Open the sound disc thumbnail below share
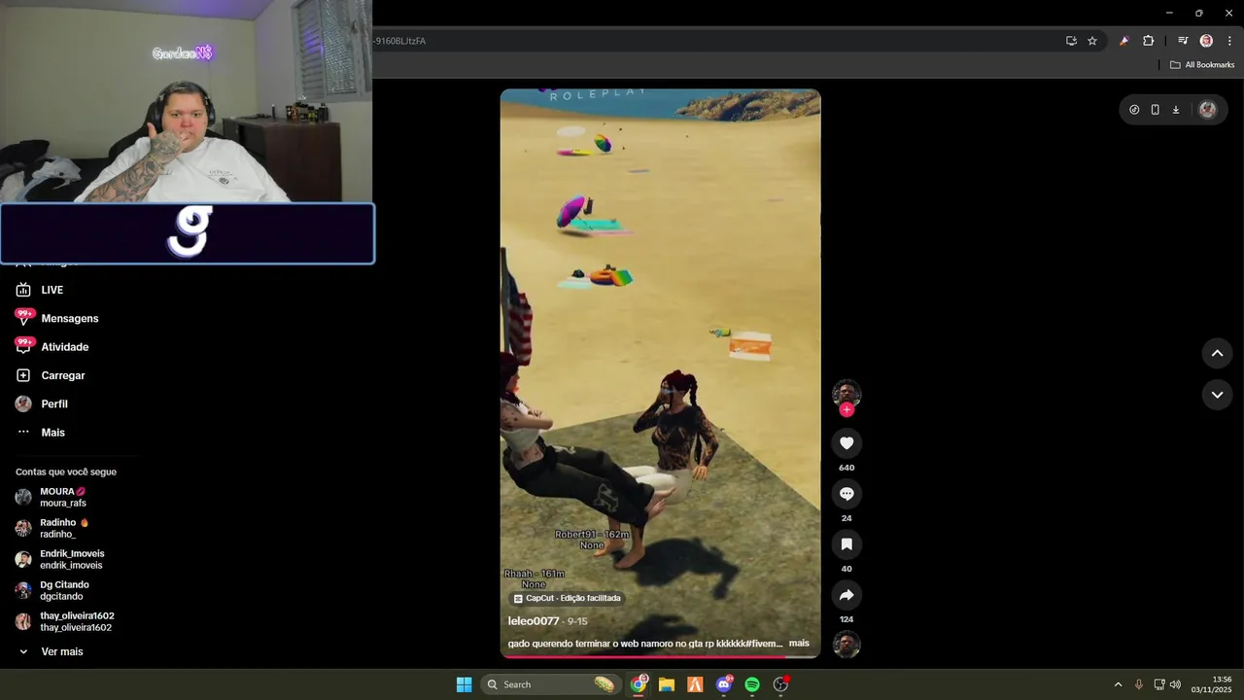This screenshot has width=1244, height=700. [x=847, y=644]
